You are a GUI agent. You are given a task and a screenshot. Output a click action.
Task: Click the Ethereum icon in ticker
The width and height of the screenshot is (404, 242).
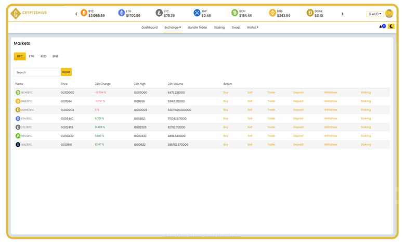(x=122, y=13)
